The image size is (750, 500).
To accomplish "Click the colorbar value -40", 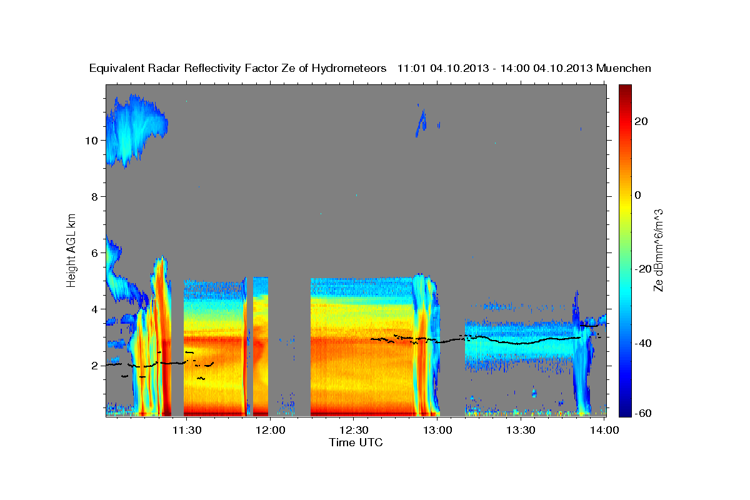I will click(643, 342).
